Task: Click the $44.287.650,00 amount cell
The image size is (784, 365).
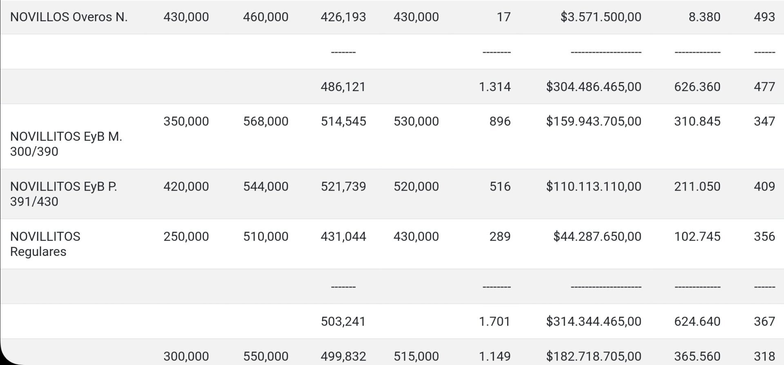Action: pos(597,236)
